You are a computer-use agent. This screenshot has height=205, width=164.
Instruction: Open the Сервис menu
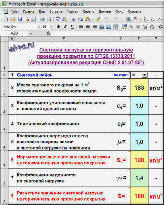88,12
